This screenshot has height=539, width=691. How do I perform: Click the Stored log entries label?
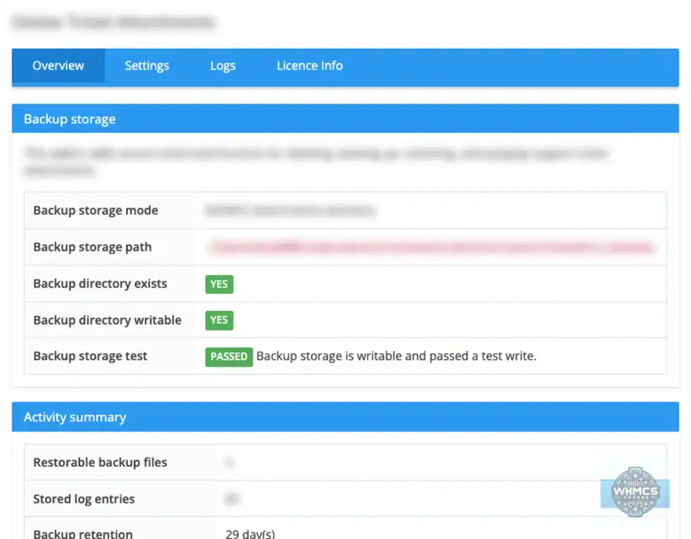[x=84, y=499]
